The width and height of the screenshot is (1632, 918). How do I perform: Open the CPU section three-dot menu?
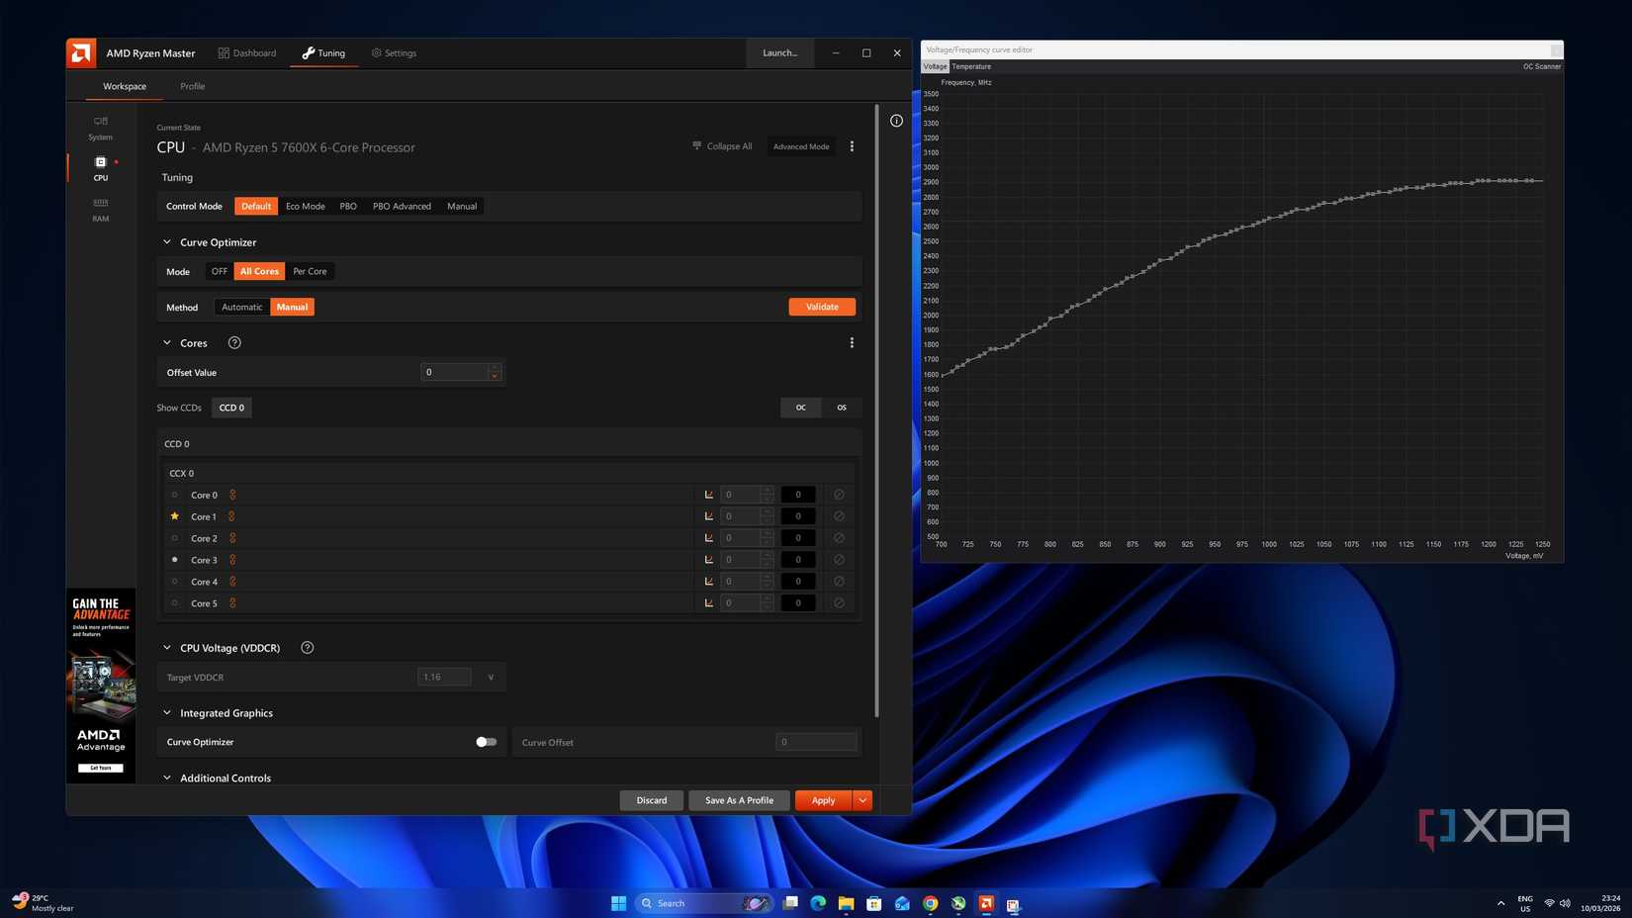(852, 146)
